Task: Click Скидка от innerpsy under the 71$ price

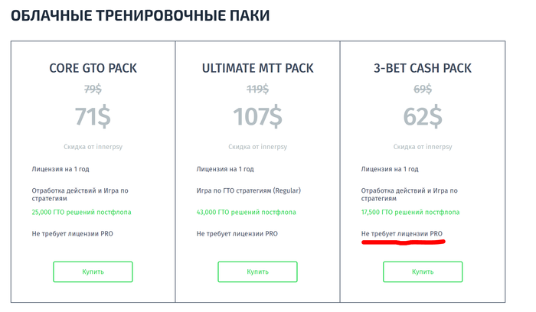Action: pos(93,145)
